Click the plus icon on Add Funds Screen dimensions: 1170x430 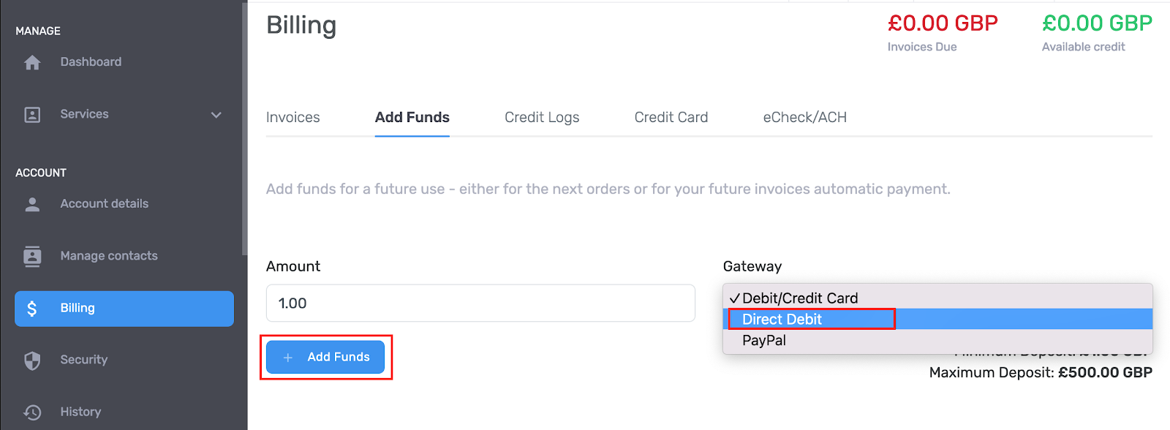pyautogui.click(x=288, y=358)
